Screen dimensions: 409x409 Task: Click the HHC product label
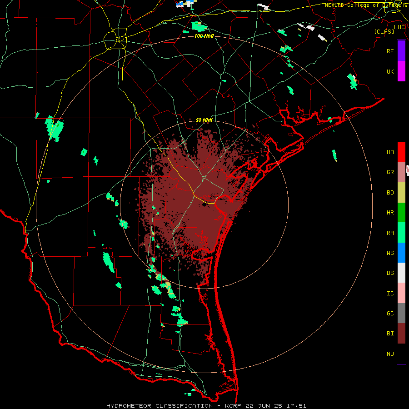click(399, 27)
